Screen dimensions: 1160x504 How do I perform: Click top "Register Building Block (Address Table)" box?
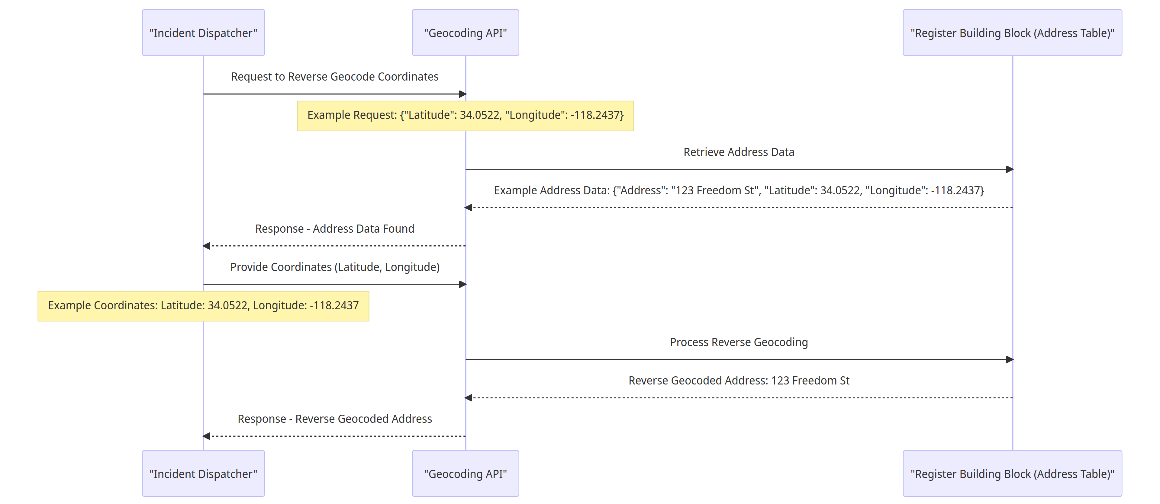pyautogui.click(x=1012, y=33)
